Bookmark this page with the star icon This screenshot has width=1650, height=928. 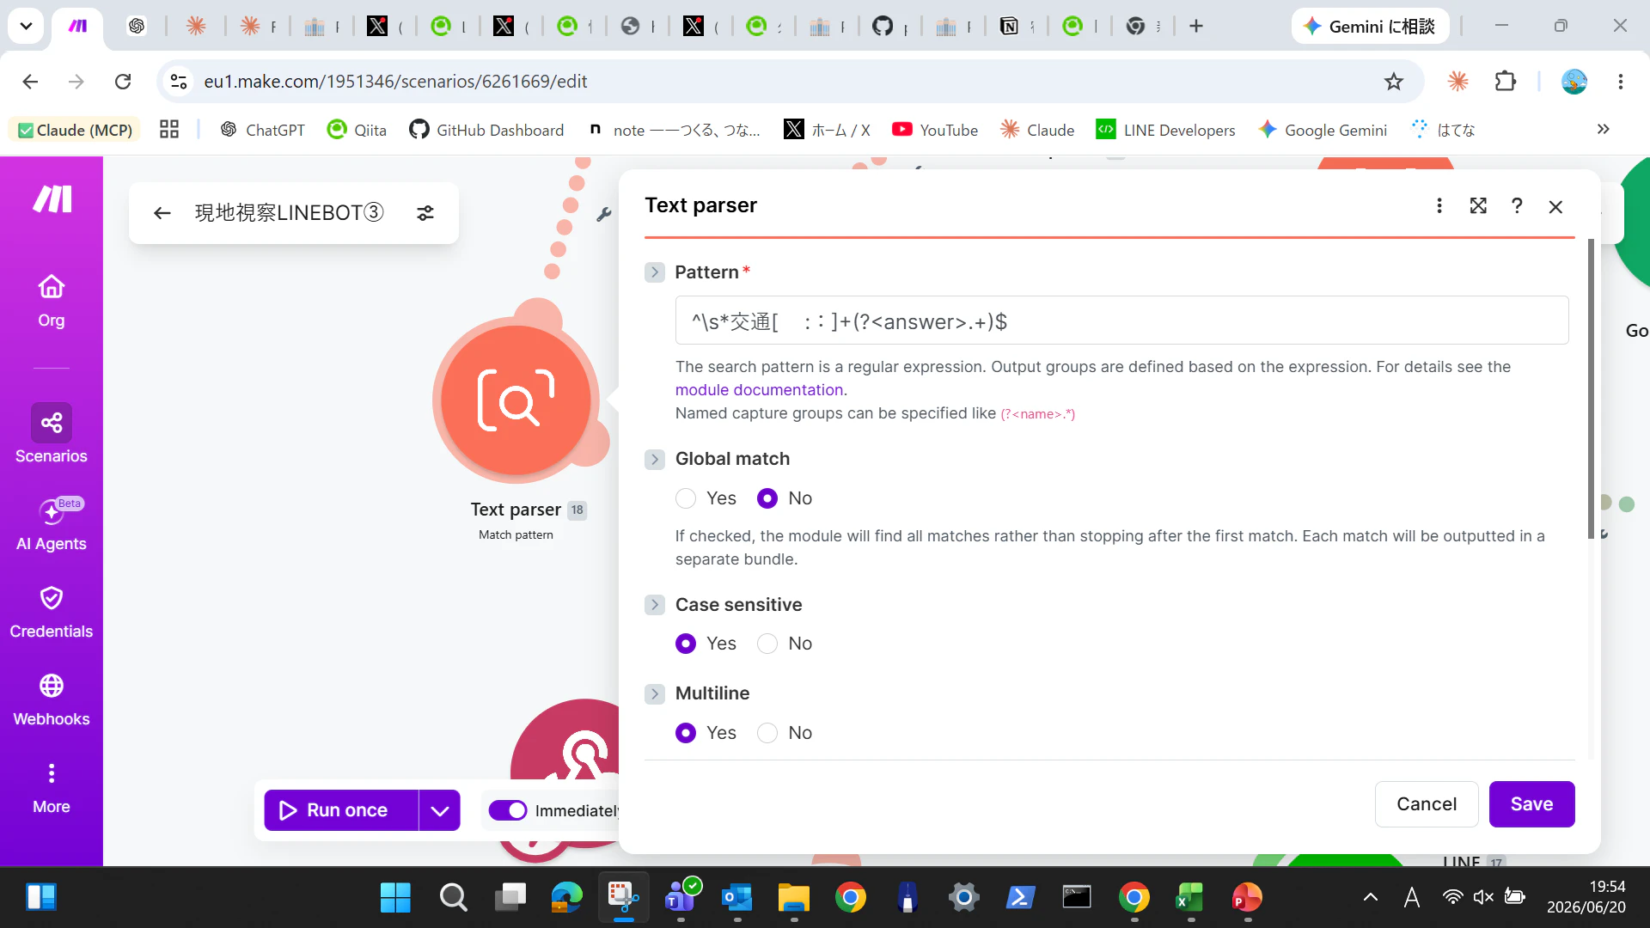[1394, 82]
